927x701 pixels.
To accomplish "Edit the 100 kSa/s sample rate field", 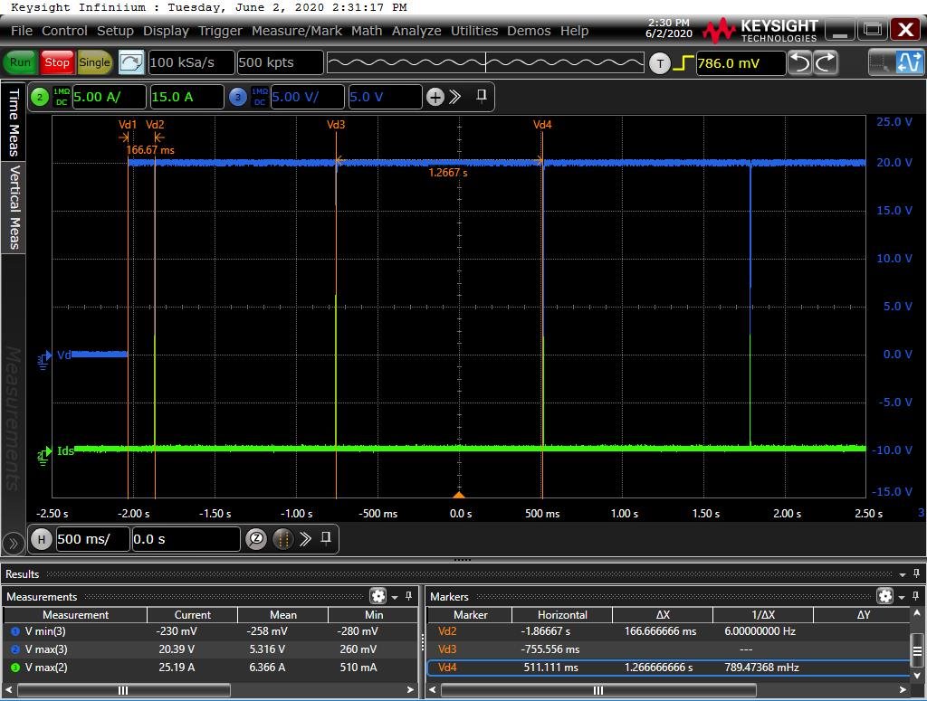I will (x=191, y=62).
